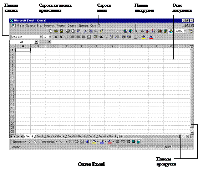Expand the Name Box dropdown arrow
Viewport: 198px width, 173px height.
click(x=36, y=42)
